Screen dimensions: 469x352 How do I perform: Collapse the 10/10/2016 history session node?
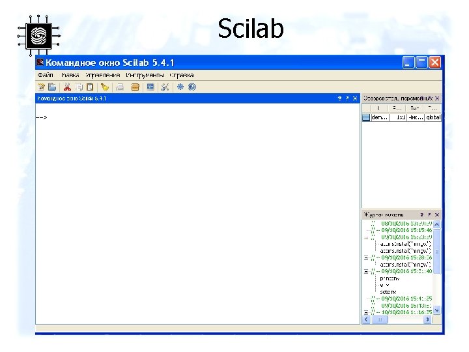366,312
